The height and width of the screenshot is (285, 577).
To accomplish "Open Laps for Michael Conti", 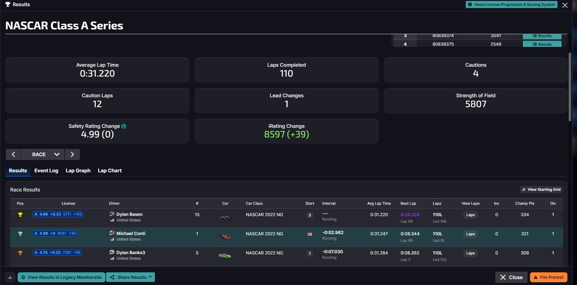I will click(470, 234).
